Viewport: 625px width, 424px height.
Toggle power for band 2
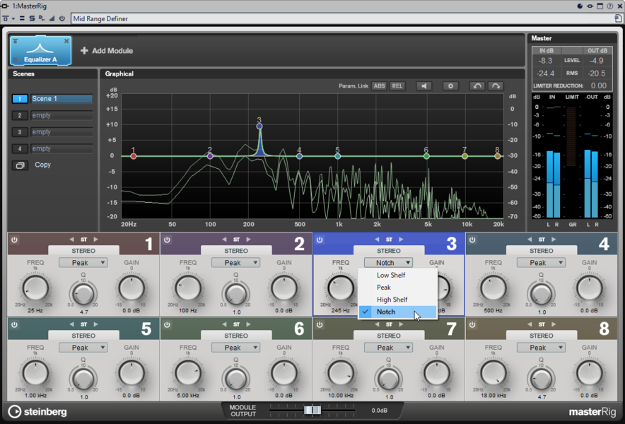tap(167, 240)
